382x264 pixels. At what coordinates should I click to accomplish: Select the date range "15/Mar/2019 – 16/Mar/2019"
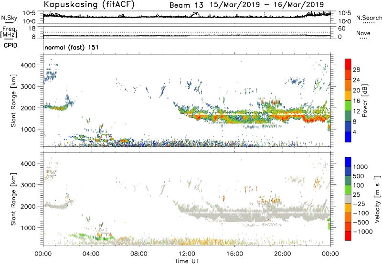point(267,5)
